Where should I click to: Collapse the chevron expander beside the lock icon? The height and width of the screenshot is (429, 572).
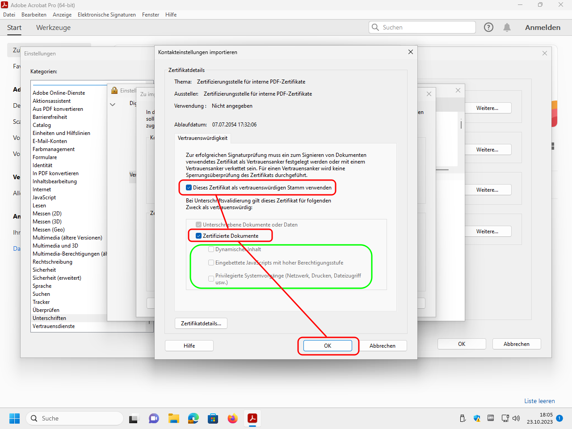(x=113, y=104)
